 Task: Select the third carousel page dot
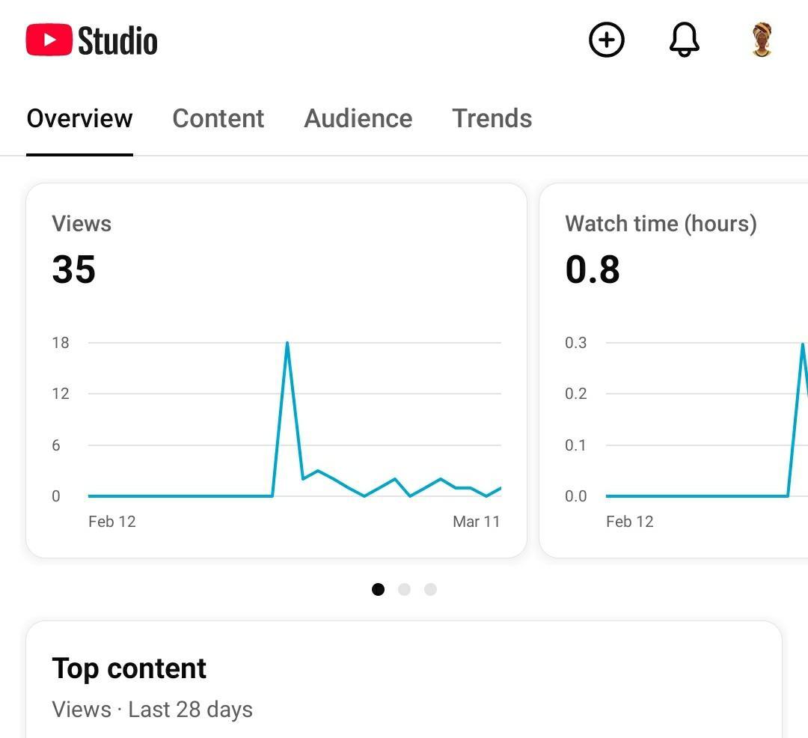430,589
